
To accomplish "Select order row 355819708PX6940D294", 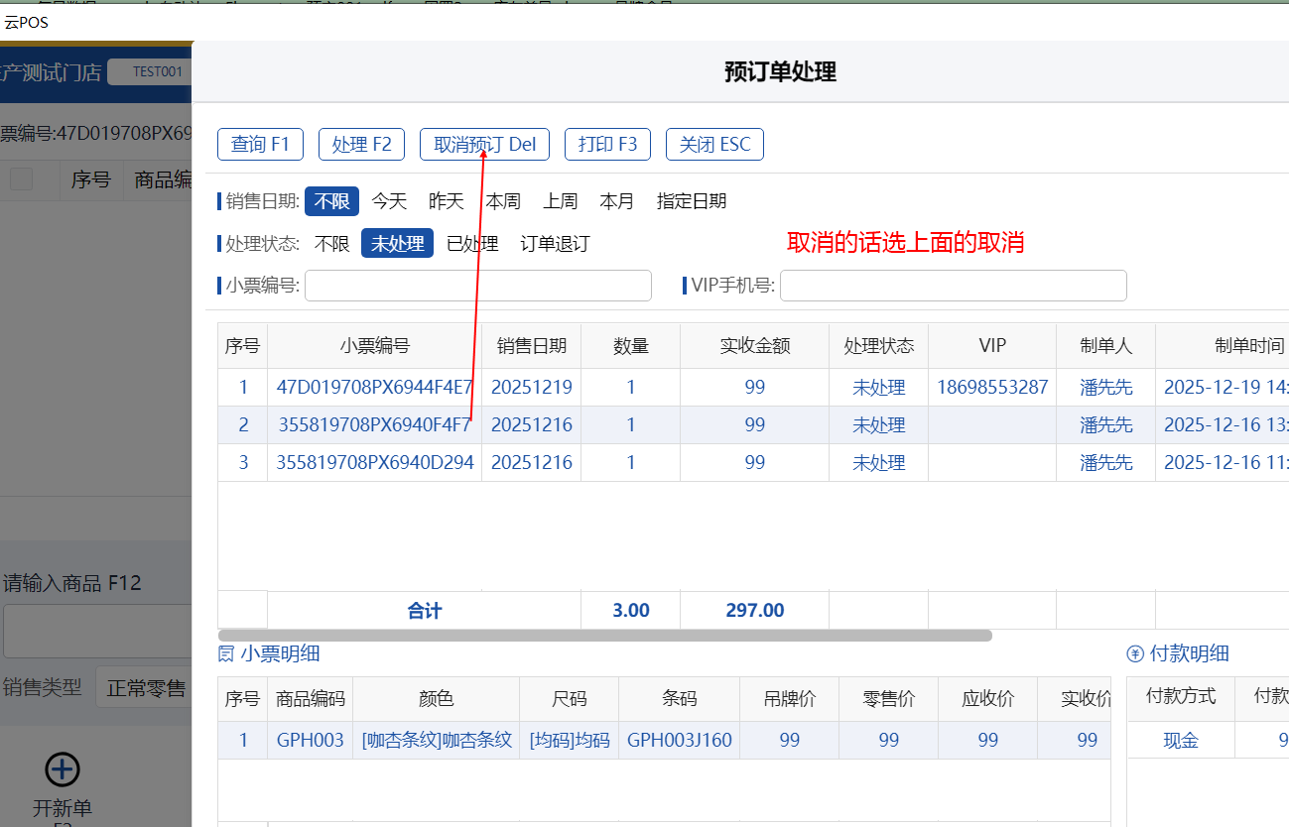I will (x=375, y=463).
